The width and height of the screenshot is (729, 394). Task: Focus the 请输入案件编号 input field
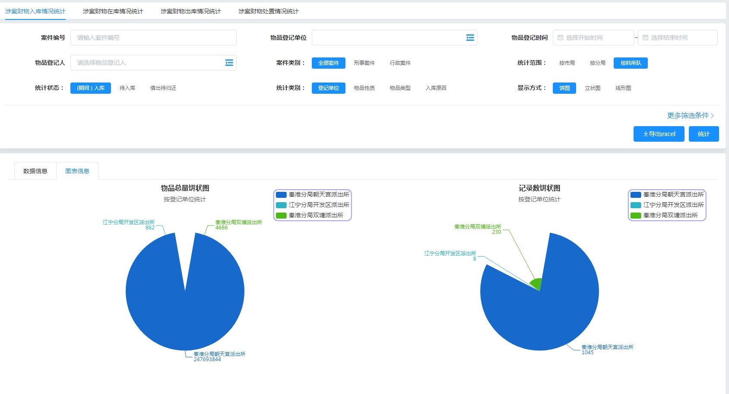153,38
